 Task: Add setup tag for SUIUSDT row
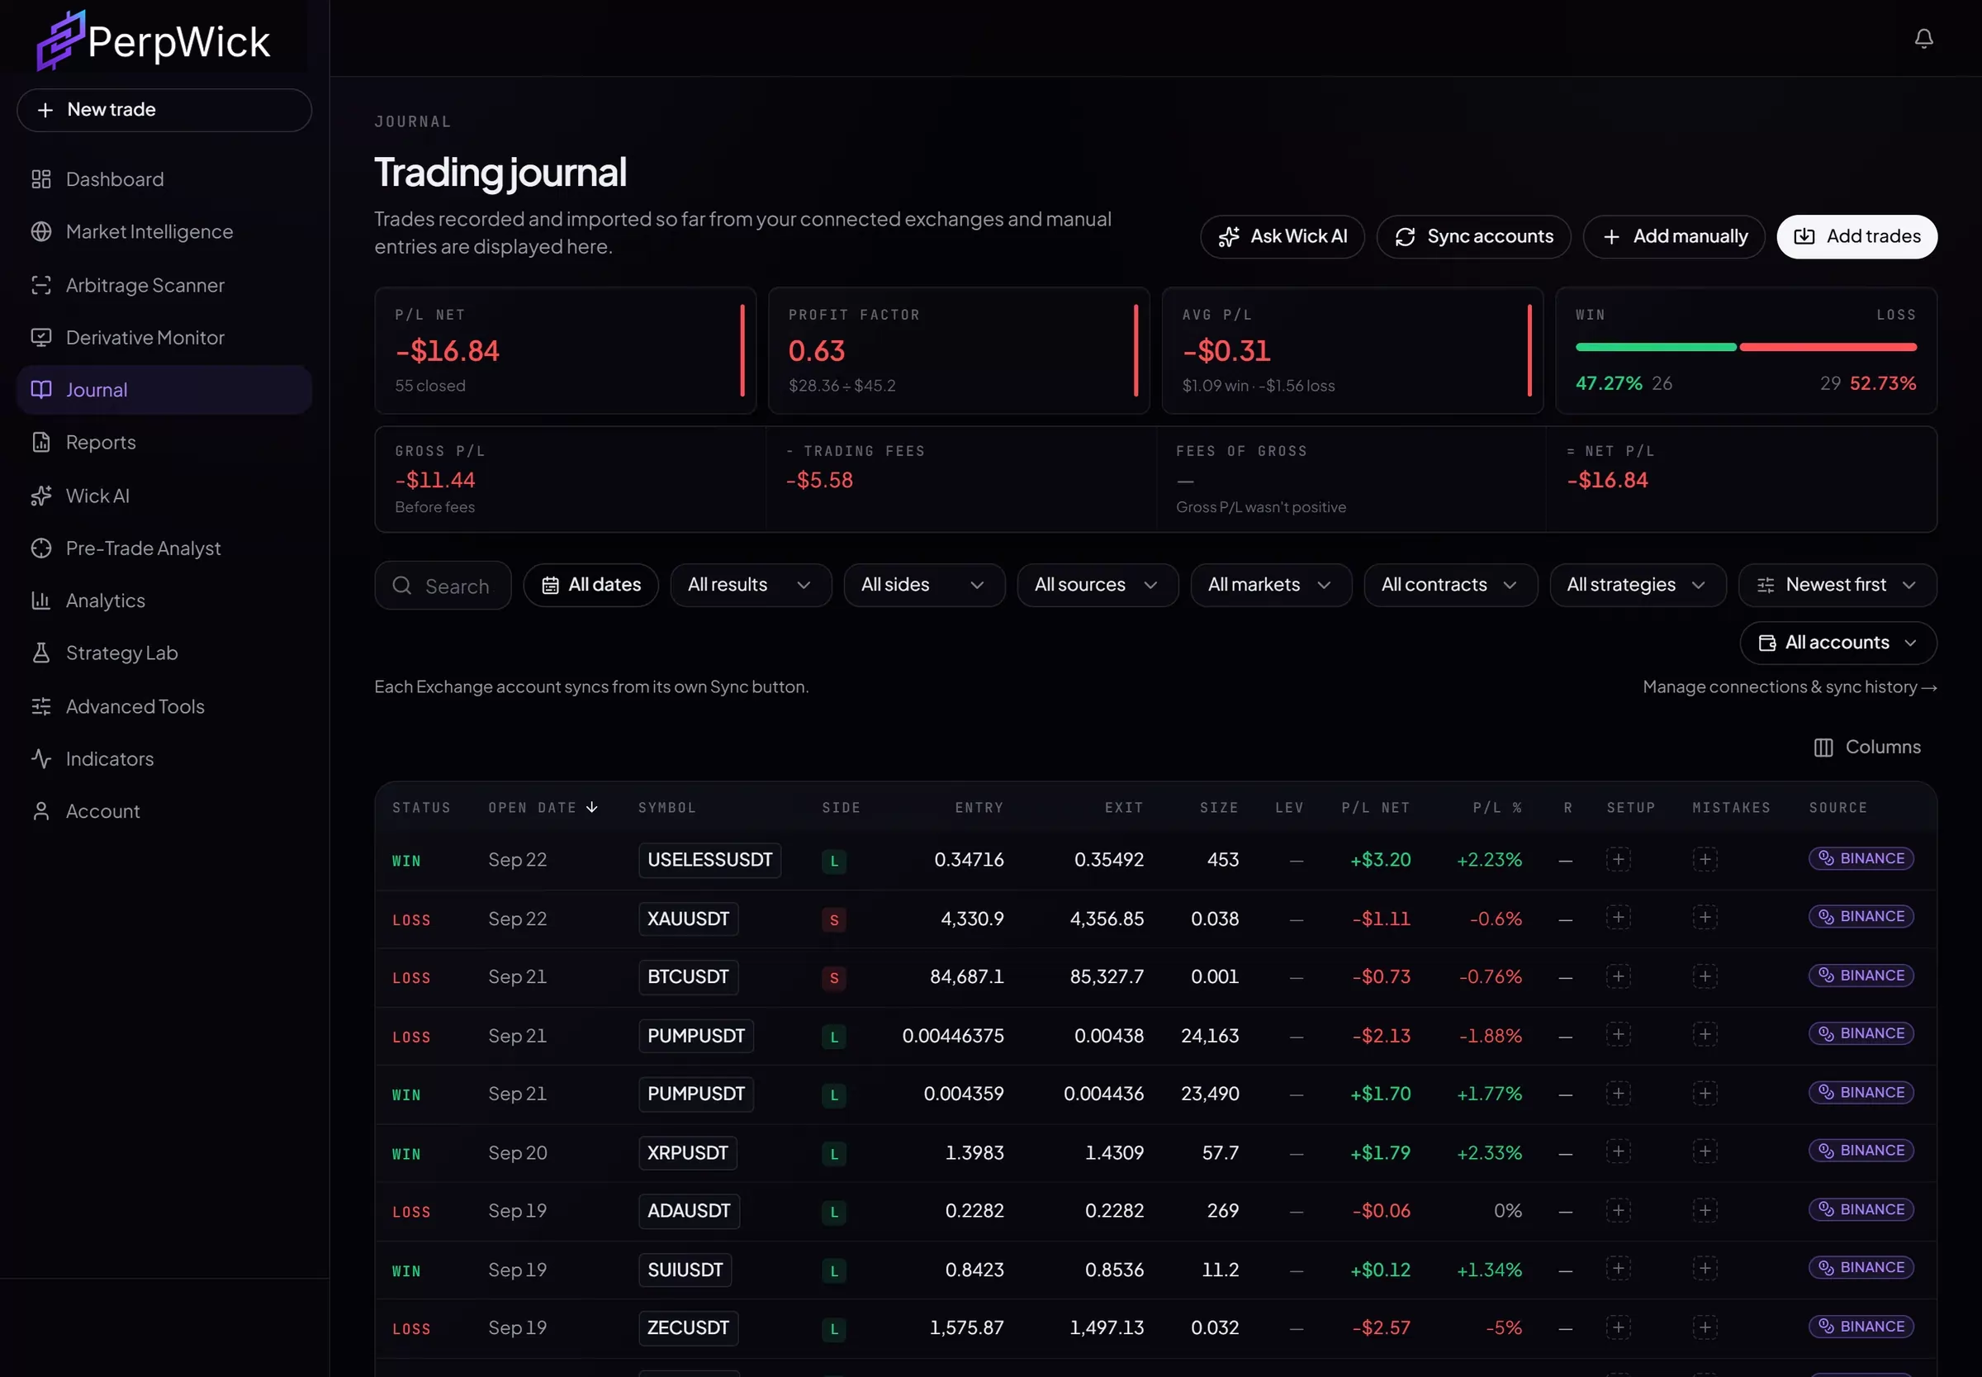[1618, 1268]
